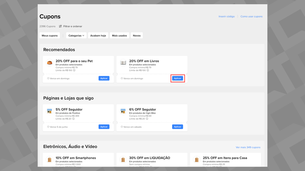The width and height of the screenshot is (305, 171).
Task: Apply the 20% OFF para o seu Pet coupon
Action: (104, 78)
